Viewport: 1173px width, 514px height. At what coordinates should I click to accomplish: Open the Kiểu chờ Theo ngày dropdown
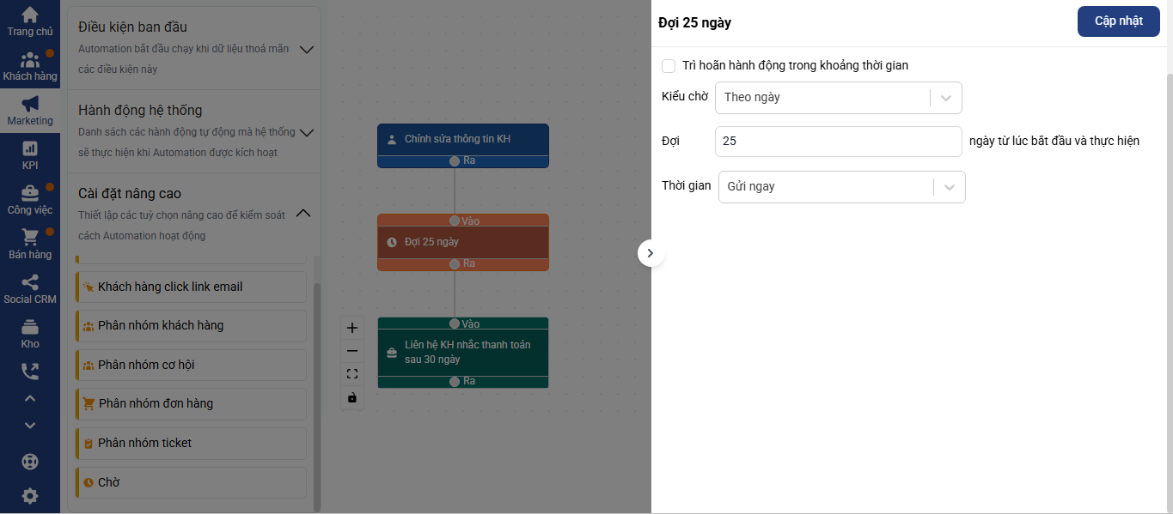click(838, 97)
